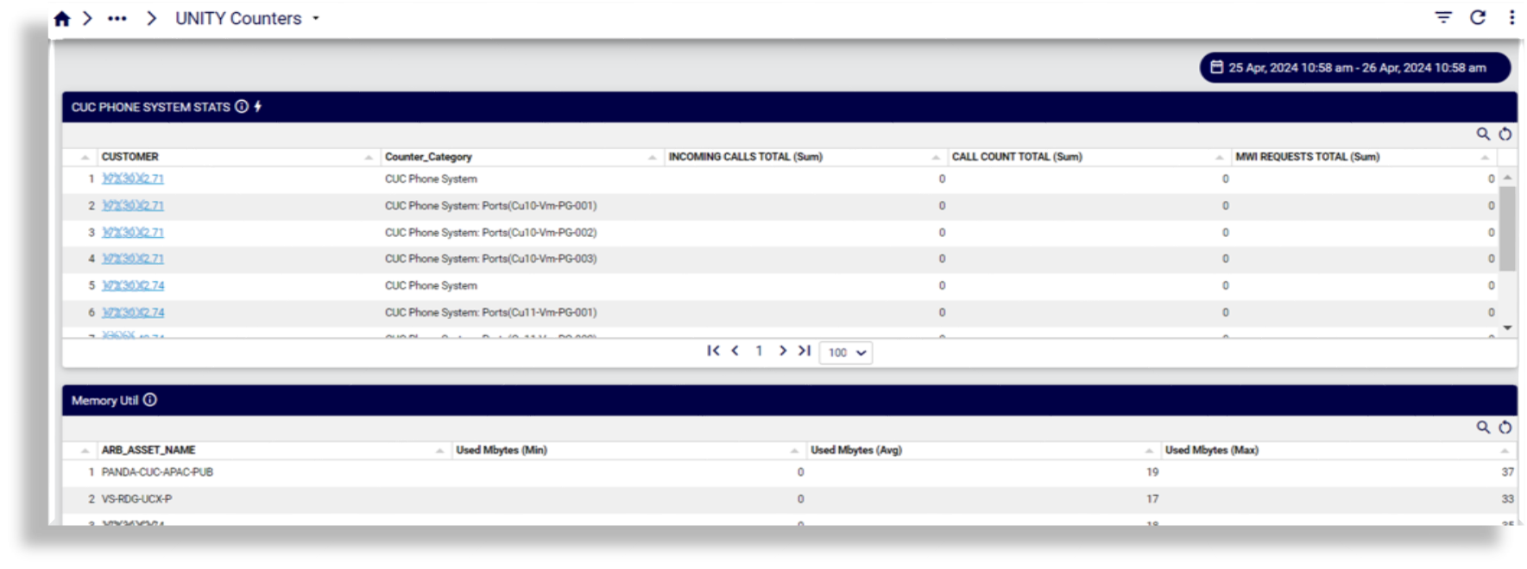The image size is (1527, 569).
Task: Click sort arrow right of ARB_ASSET_NAME header
Action: pos(440,451)
